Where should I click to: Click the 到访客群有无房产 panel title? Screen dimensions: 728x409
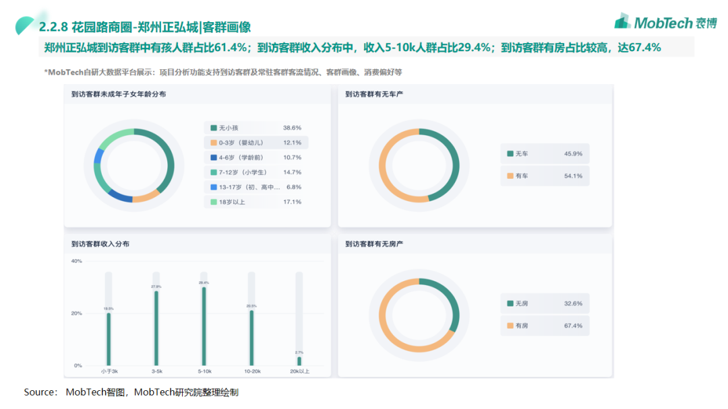point(374,244)
